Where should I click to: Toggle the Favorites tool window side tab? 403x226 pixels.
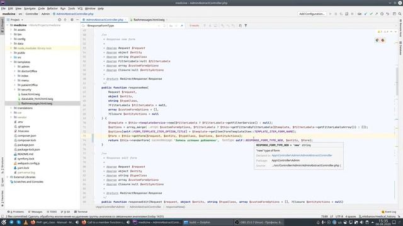coord(3,198)
